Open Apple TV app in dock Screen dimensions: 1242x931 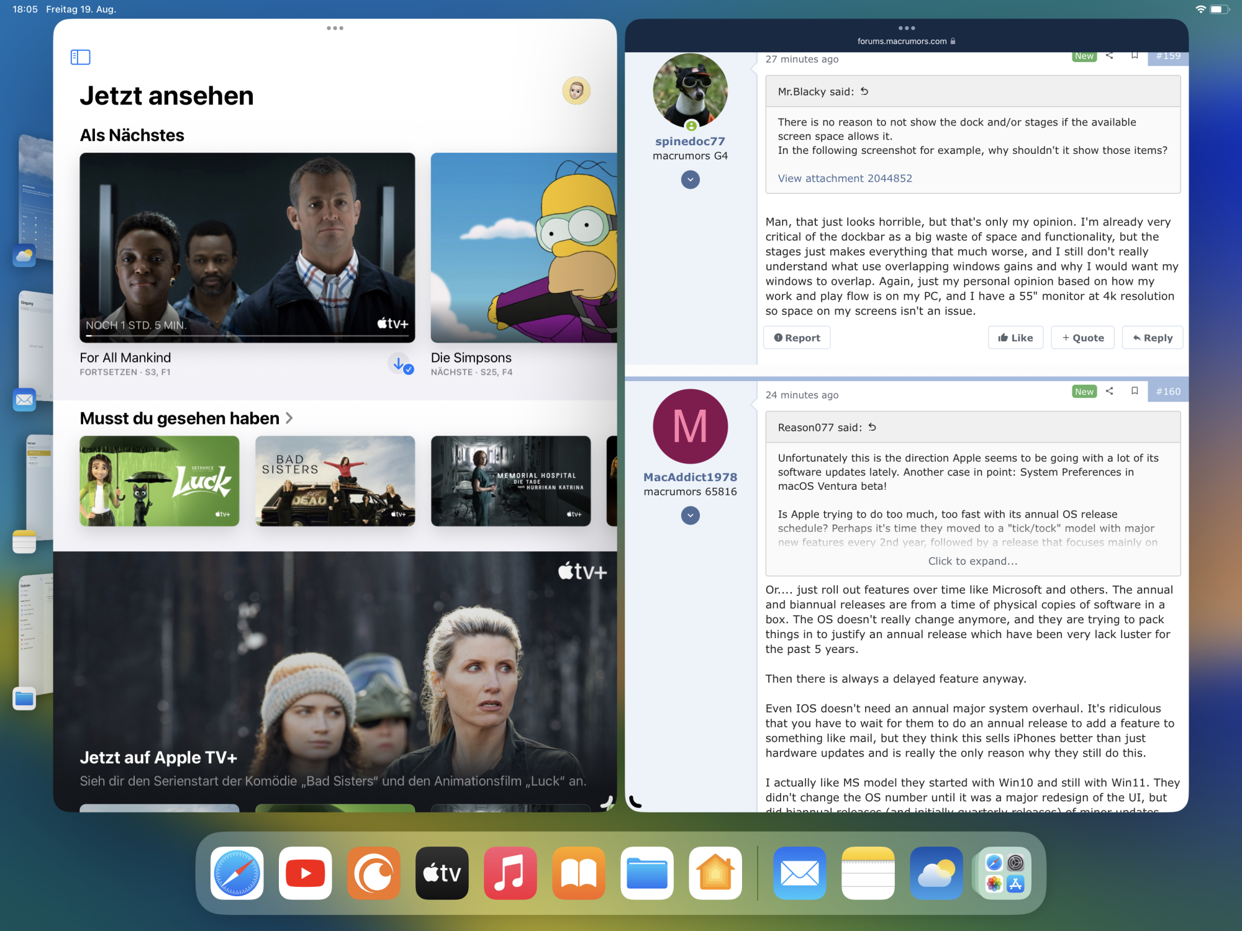[442, 873]
